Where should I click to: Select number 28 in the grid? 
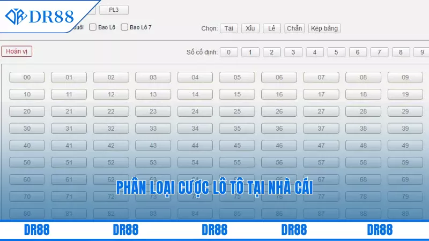point(363,111)
